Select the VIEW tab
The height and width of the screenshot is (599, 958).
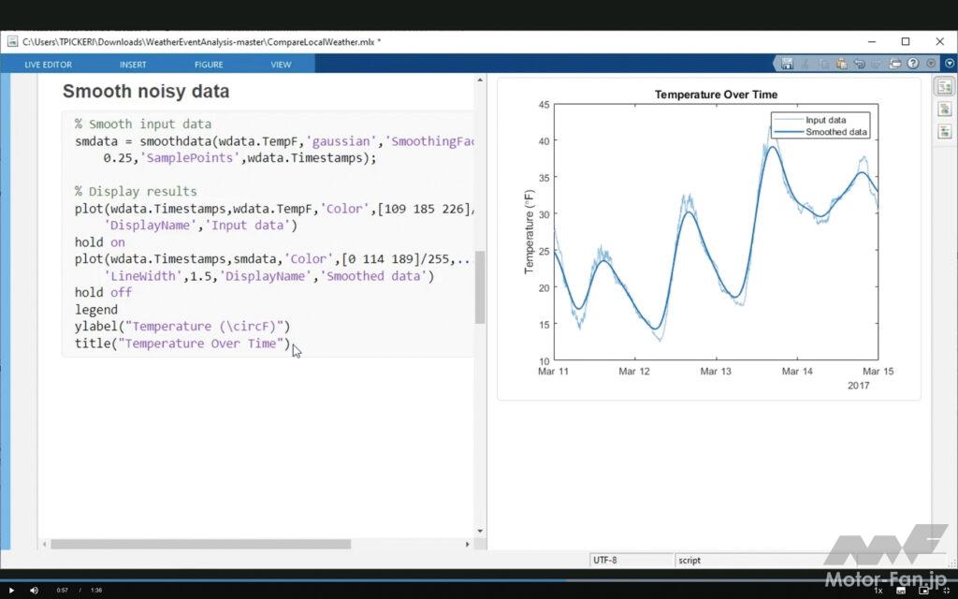click(x=281, y=65)
